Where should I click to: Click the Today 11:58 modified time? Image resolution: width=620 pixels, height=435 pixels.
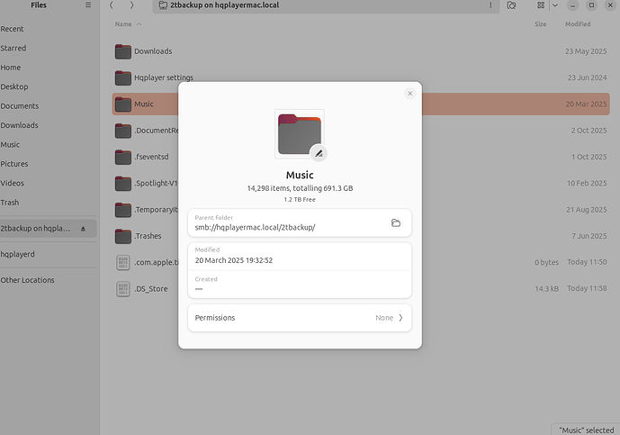tap(587, 288)
